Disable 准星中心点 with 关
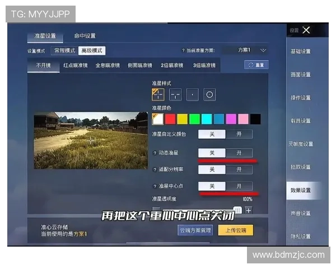The height and width of the screenshot is (269, 336). 212,186
